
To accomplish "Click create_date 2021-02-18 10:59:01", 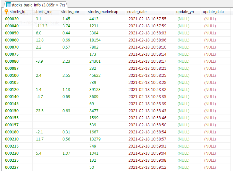I will [147, 146].
